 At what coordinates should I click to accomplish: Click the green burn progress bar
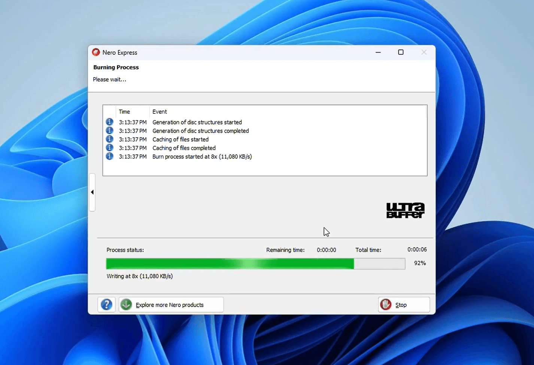(x=255, y=263)
